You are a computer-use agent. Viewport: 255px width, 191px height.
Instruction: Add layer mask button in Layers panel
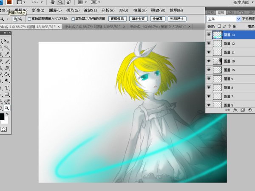click(x=243, y=110)
